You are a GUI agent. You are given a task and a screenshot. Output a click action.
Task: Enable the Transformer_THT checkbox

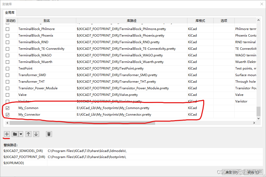pyautogui.click(x=7, y=82)
